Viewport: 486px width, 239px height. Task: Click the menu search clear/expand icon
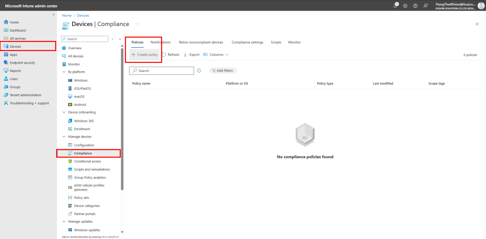(112, 39)
